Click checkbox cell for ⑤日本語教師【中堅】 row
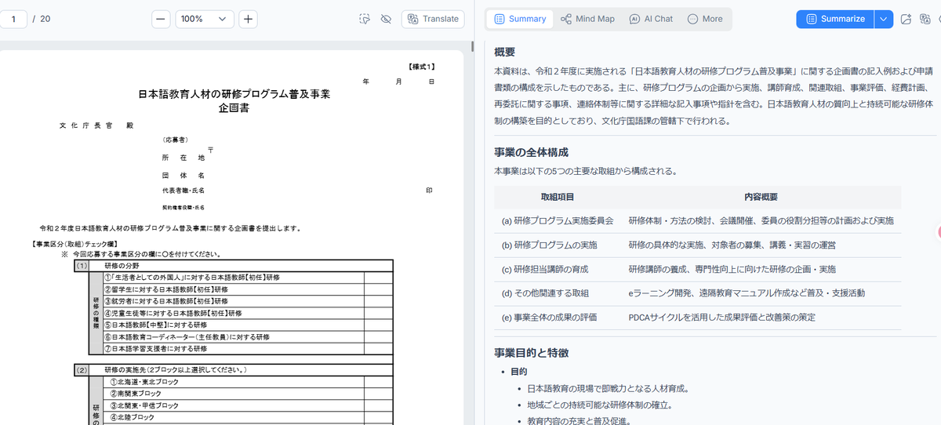This screenshot has height=425, width=941. pyautogui.click(x=378, y=325)
